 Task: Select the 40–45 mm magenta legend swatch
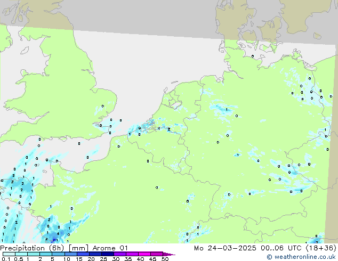pyautogui.click(x=144, y=254)
